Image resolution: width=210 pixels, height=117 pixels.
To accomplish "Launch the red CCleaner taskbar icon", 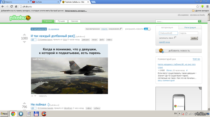I will [44, 114].
